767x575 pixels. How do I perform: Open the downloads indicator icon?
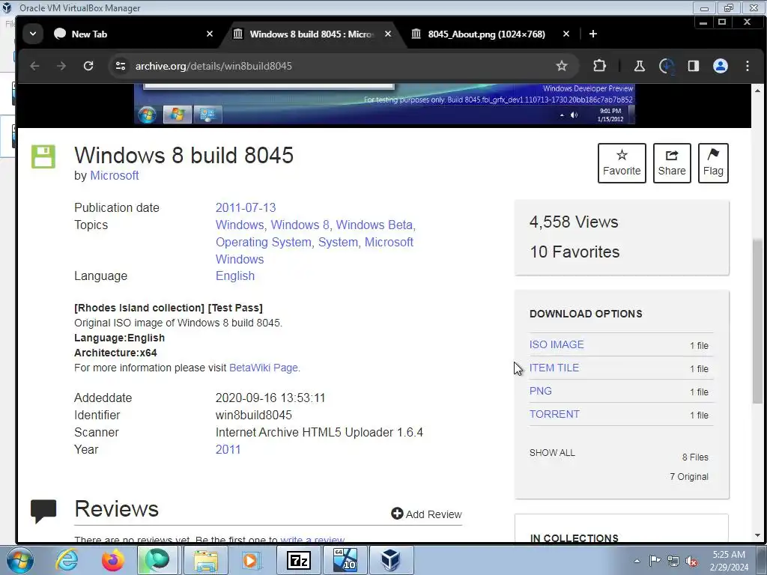666,66
